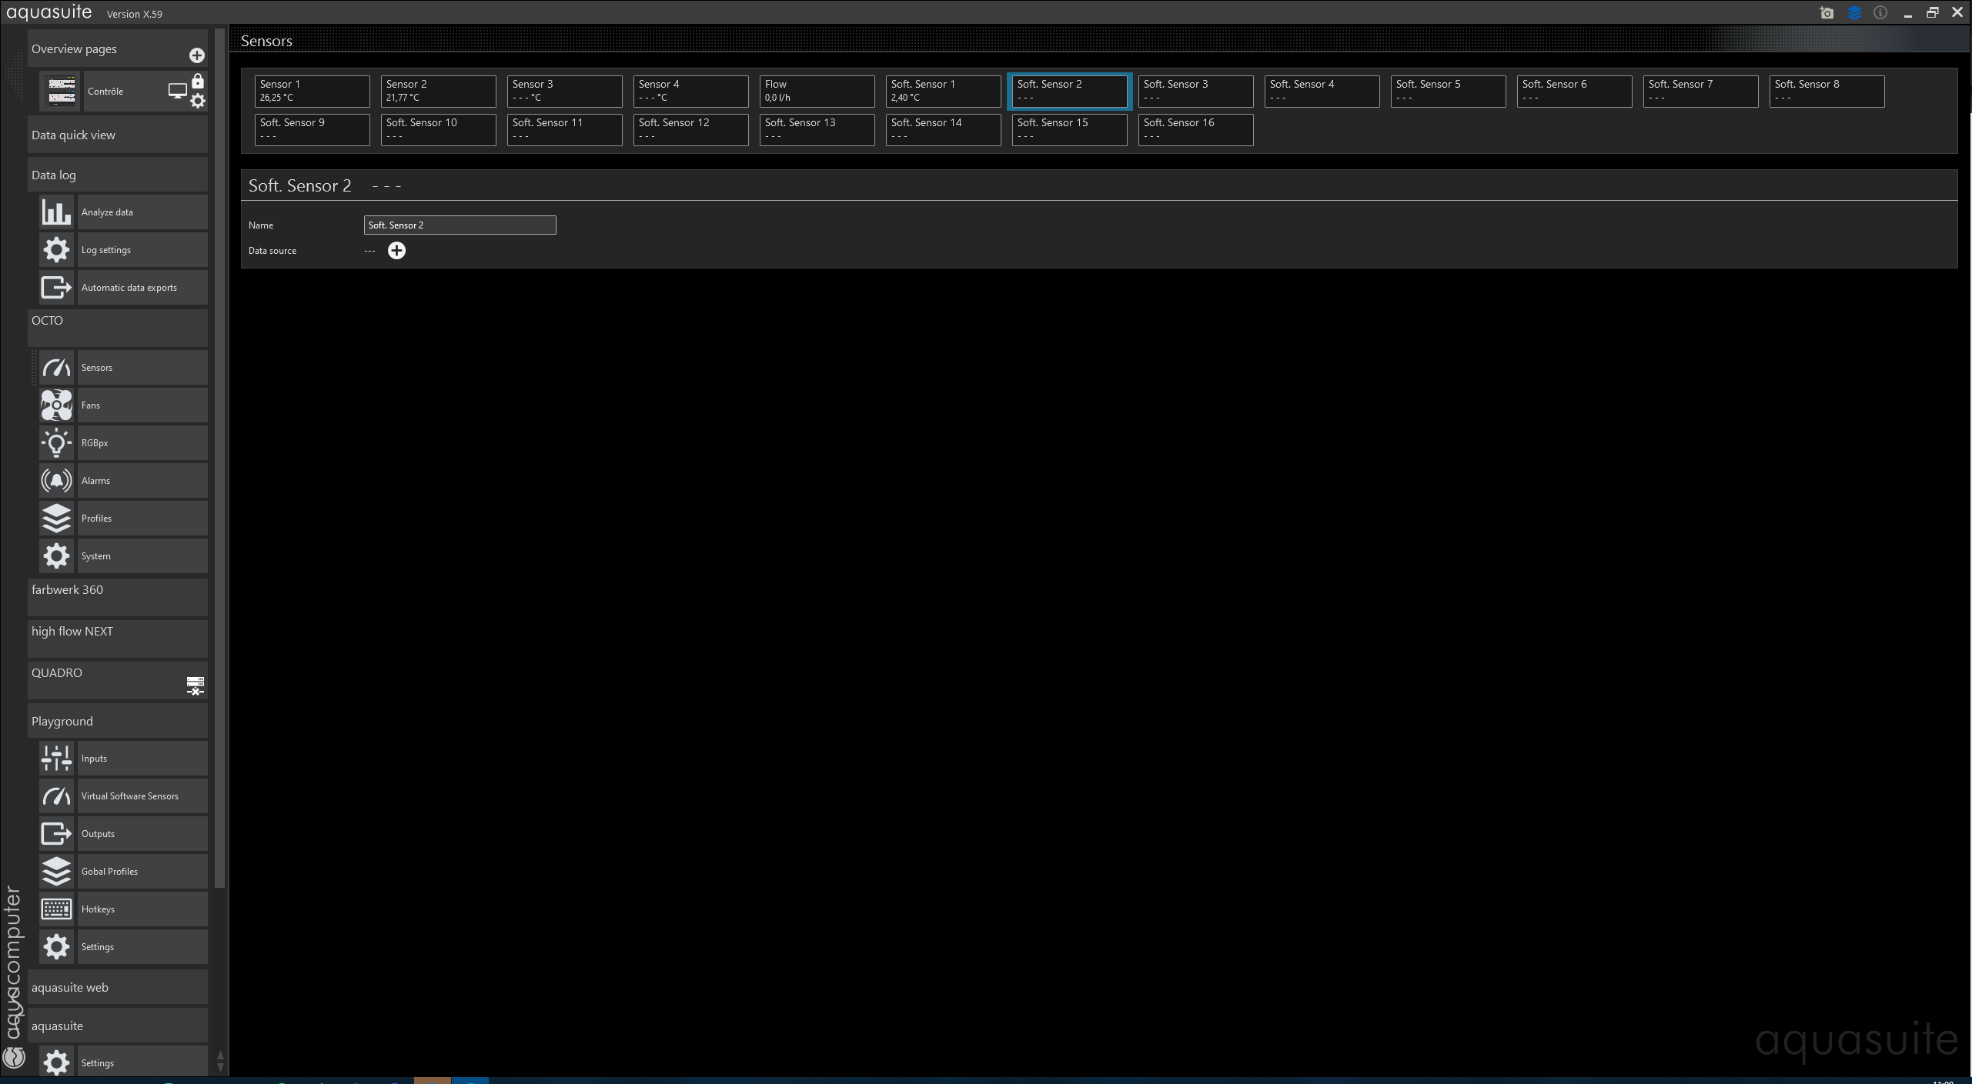Image resolution: width=1972 pixels, height=1084 pixels.
Task: Take a screenshot with camera icon
Action: [1827, 13]
